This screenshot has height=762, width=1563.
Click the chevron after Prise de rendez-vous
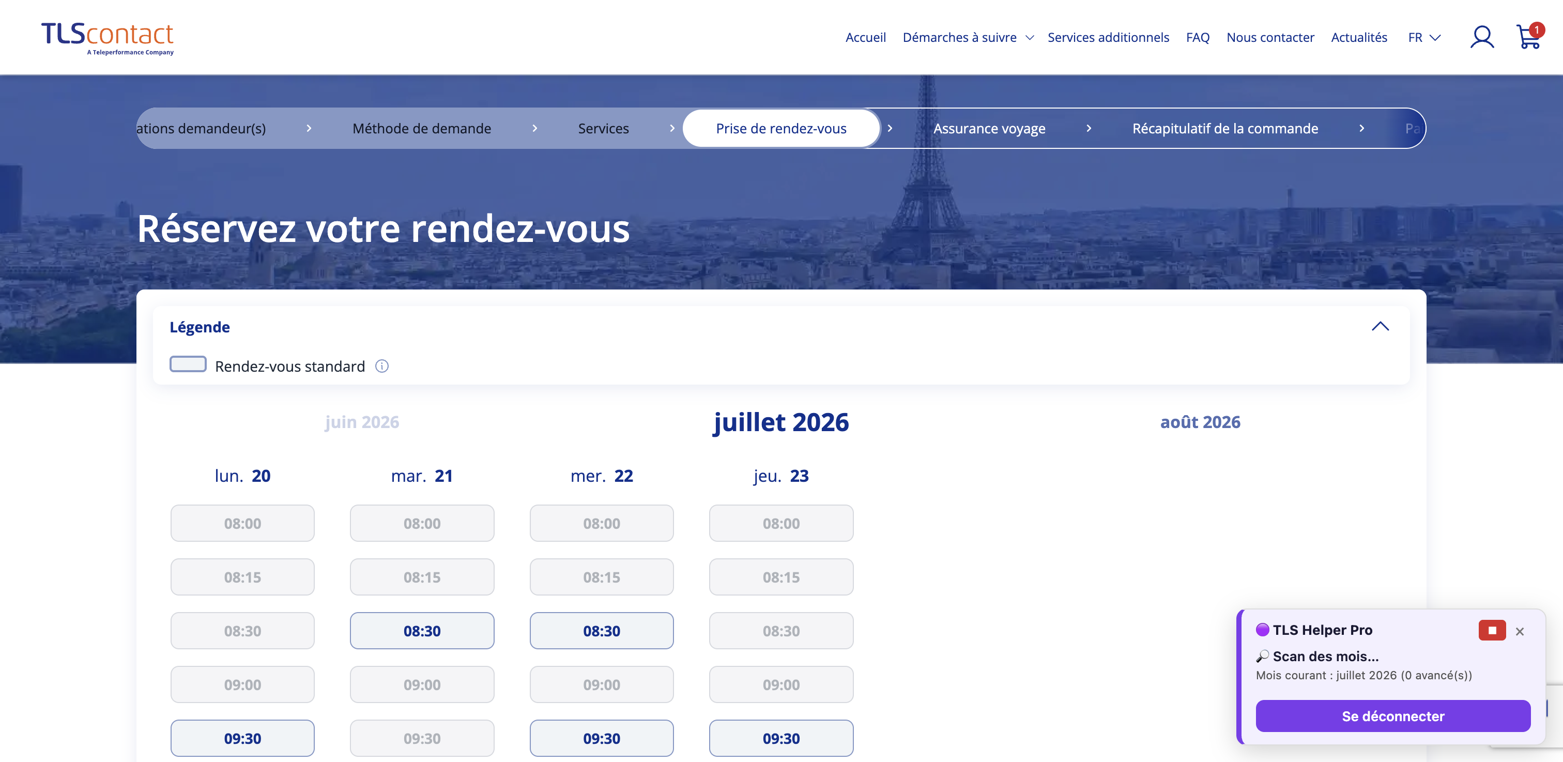[890, 128]
